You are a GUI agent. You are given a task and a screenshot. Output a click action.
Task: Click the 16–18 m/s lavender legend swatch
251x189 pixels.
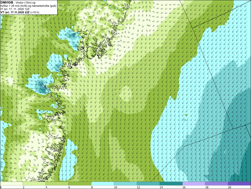tap(194, 183)
